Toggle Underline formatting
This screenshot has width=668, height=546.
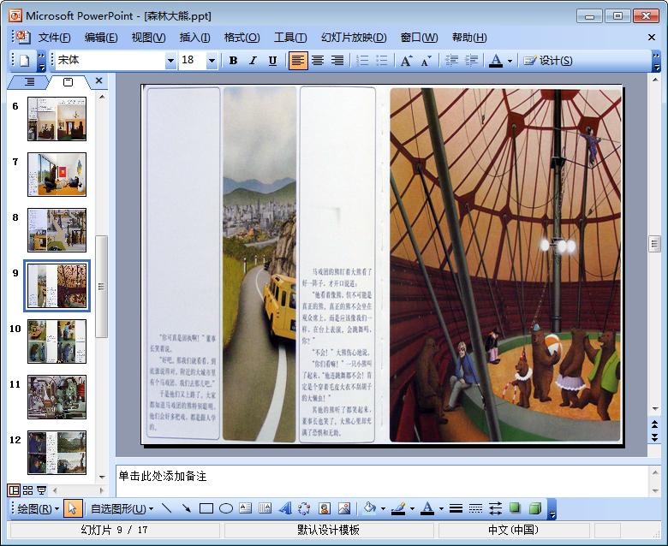coord(272,61)
